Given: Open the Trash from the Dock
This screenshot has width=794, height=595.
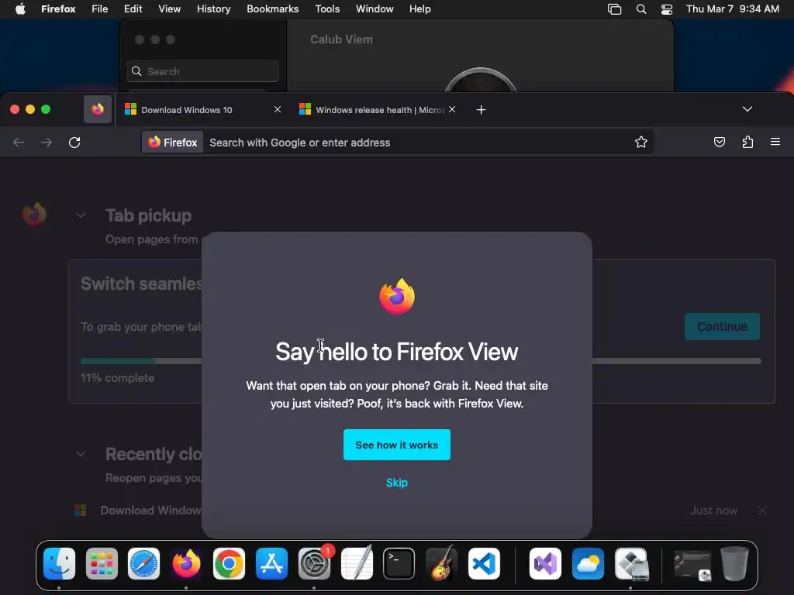Looking at the screenshot, I should (734, 564).
